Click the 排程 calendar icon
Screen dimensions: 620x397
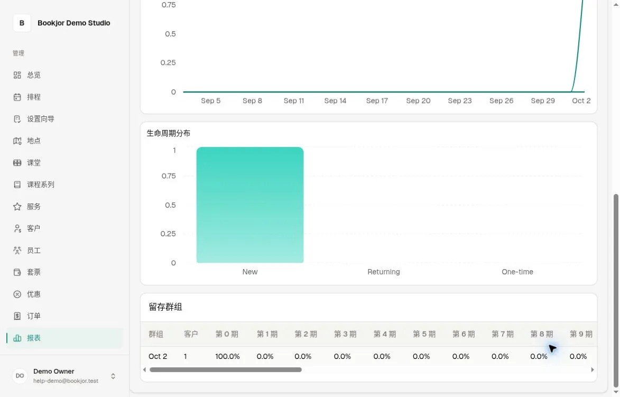point(17,97)
